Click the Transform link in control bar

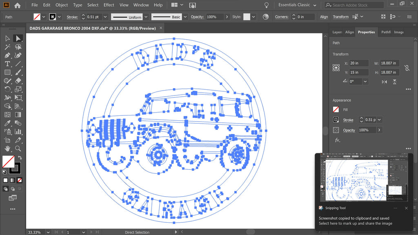pyautogui.click(x=341, y=17)
